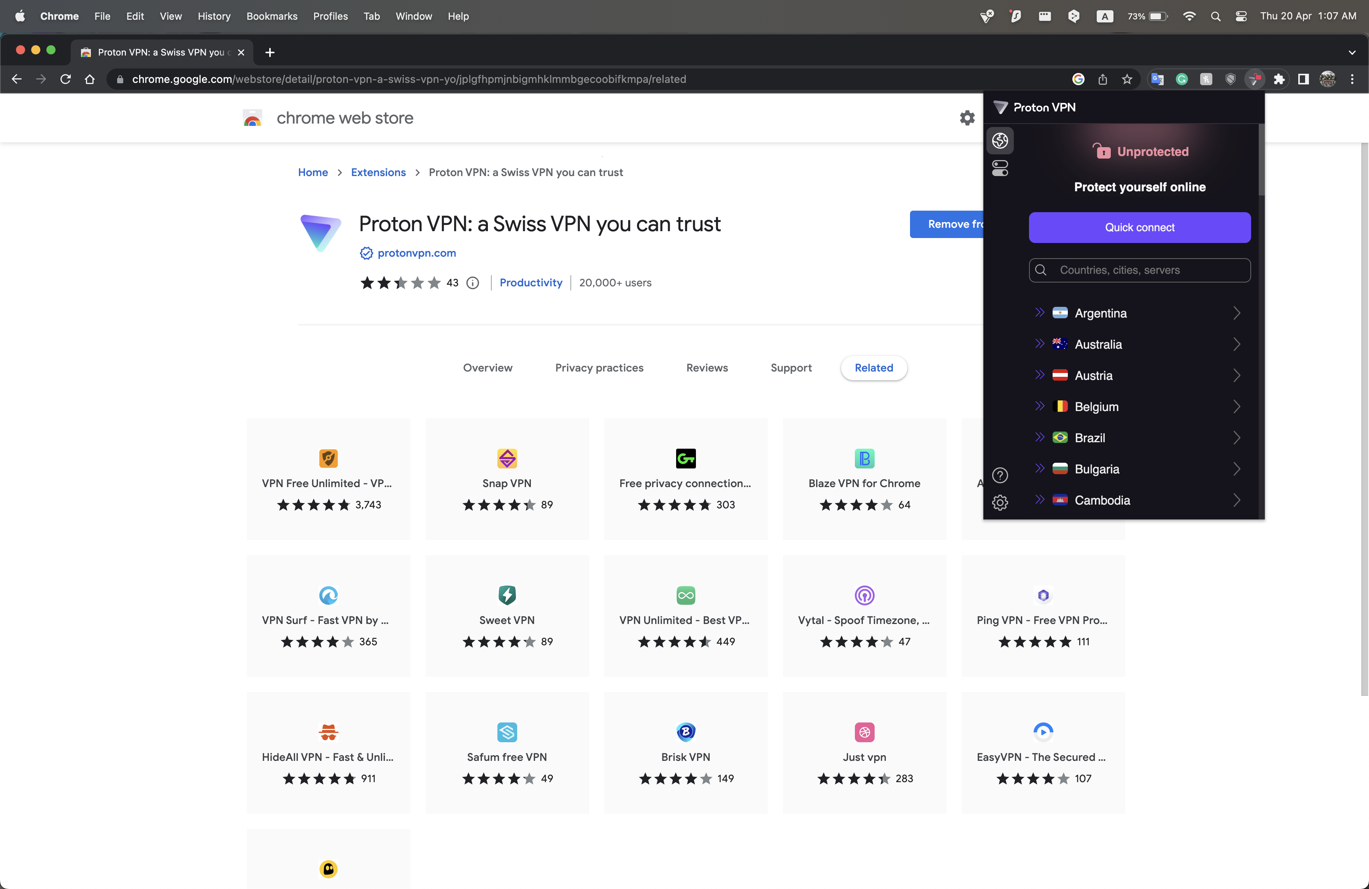Switch to the Reviews tab

(x=707, y=368)
